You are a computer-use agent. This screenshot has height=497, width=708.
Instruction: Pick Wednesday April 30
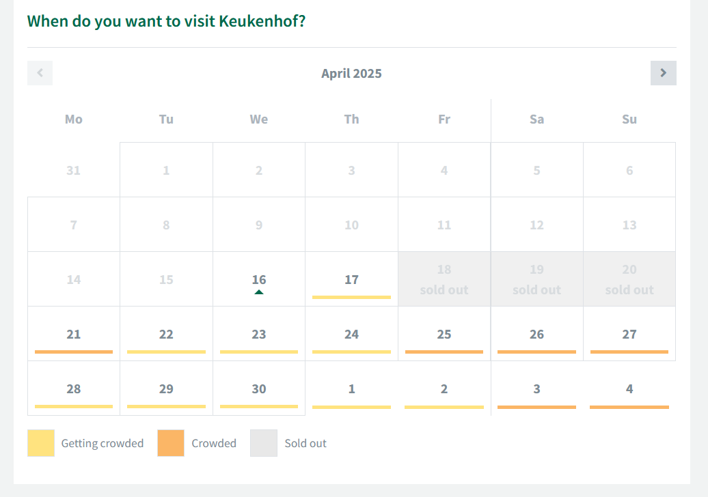click(259, 388)
